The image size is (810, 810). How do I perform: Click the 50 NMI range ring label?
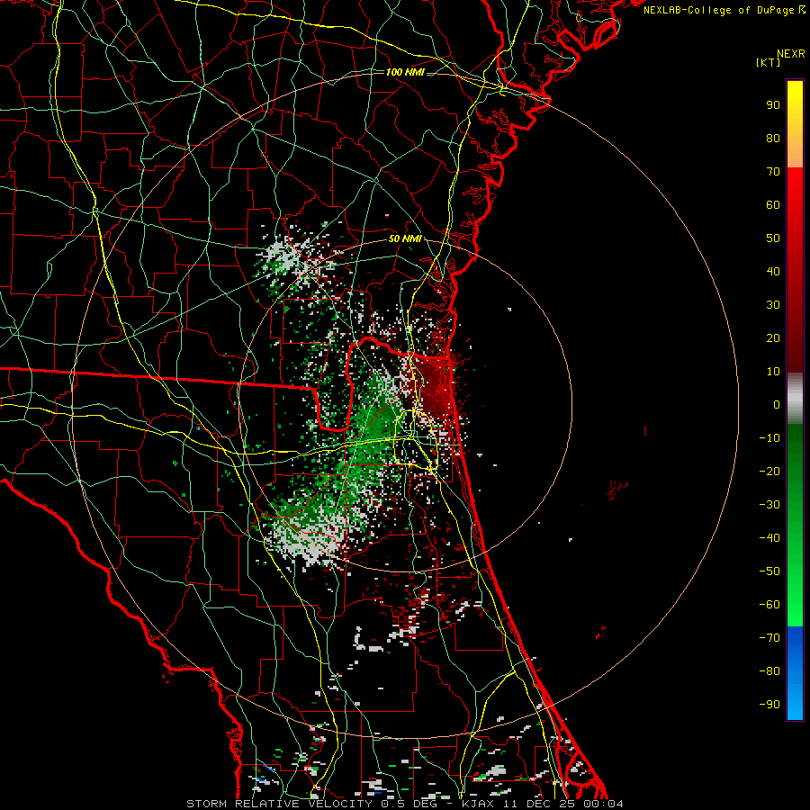point(405,238)
